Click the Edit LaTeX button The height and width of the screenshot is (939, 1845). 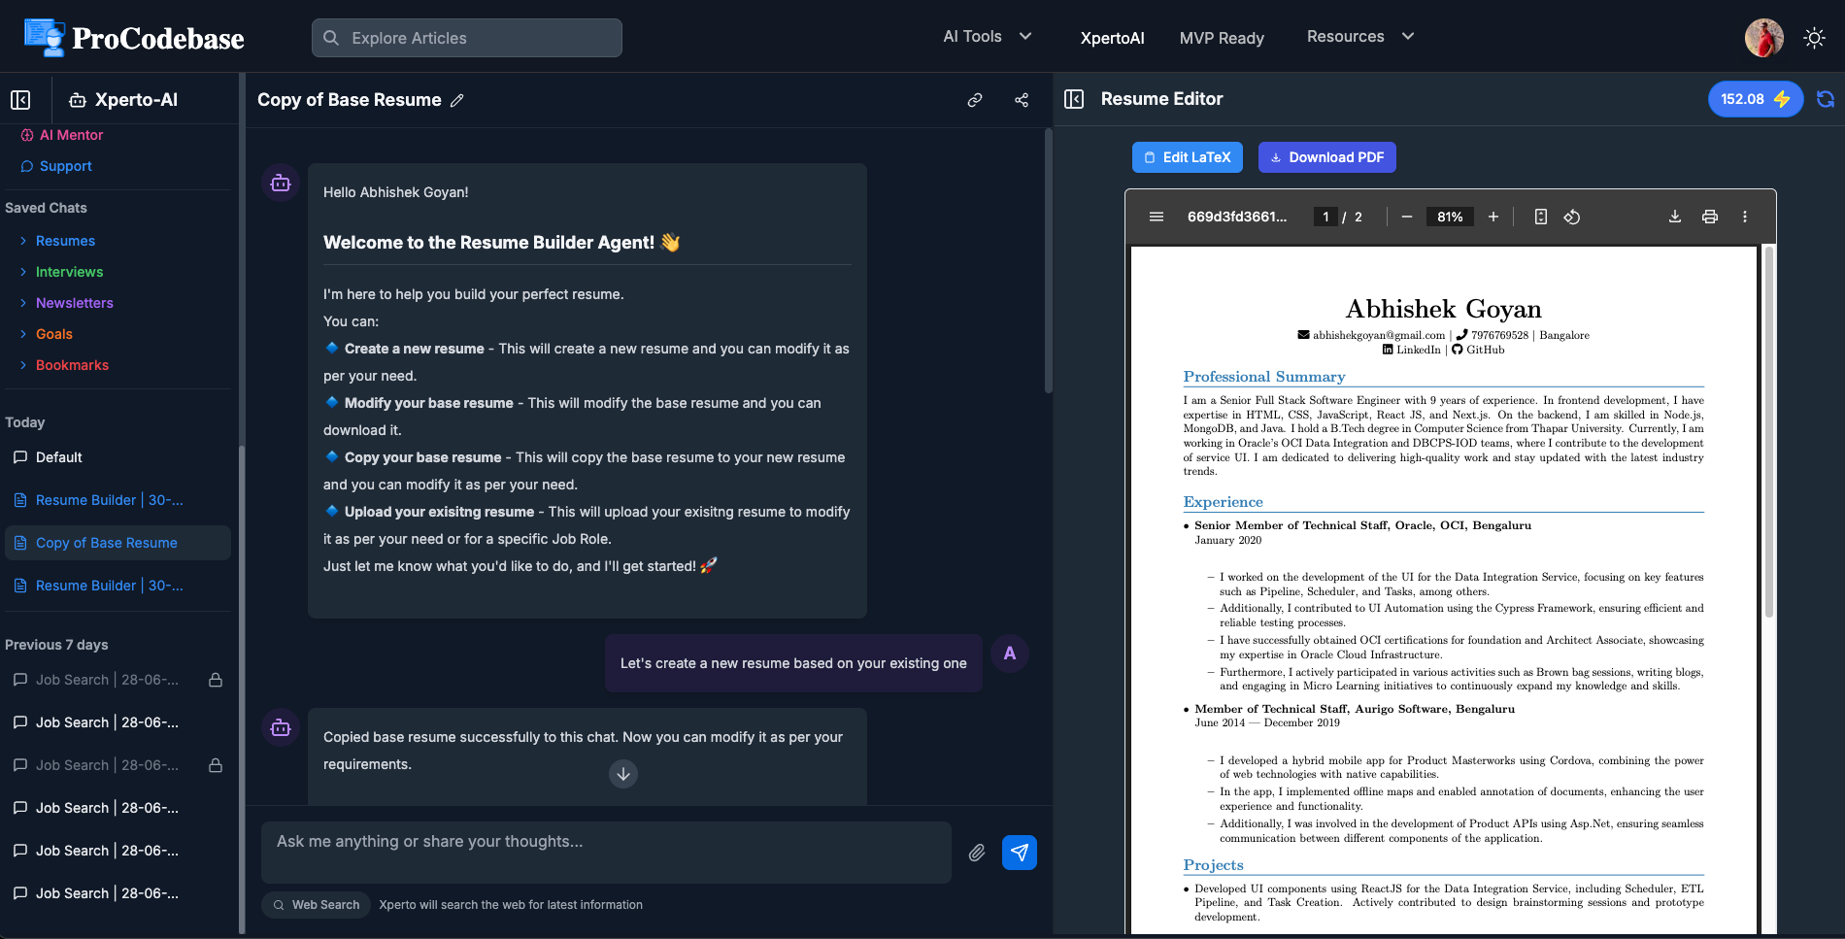[1188, 157]
